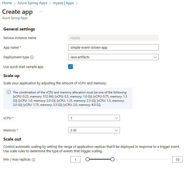Click the minimum replicas number box
The image size is (186, 172).
point(75,160)
